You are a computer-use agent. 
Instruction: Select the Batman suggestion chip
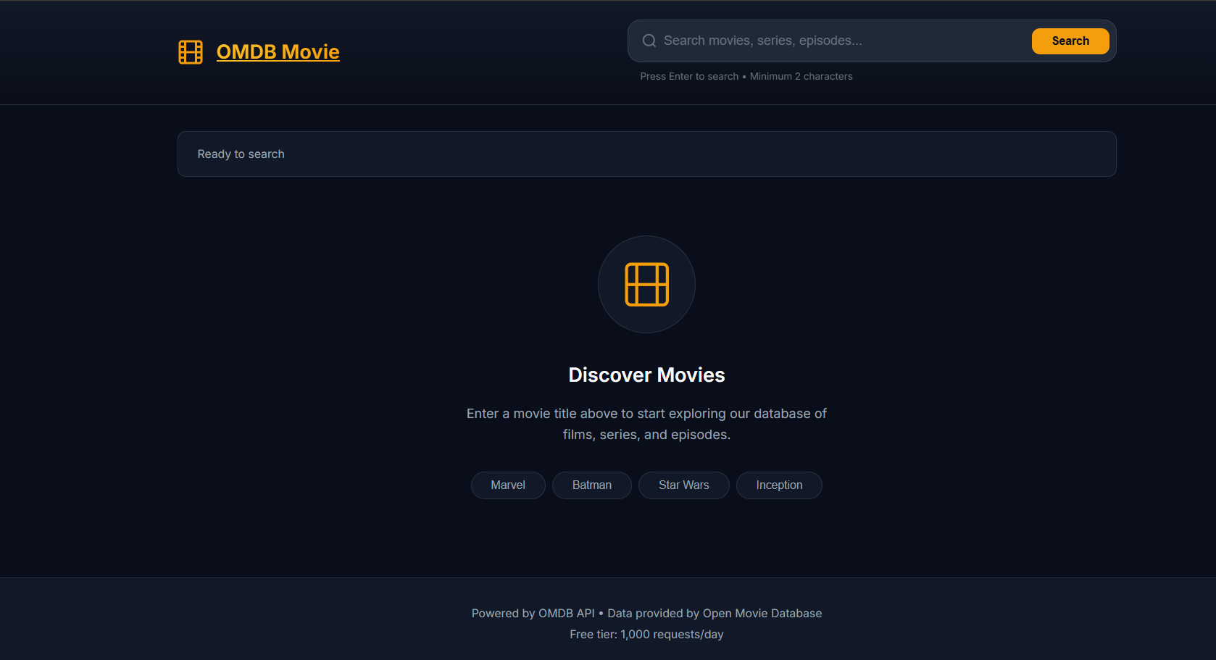pyautogui.click(x=592, y=485)
